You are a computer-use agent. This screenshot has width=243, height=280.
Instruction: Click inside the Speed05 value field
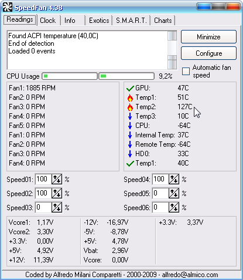tap(160, 193)
